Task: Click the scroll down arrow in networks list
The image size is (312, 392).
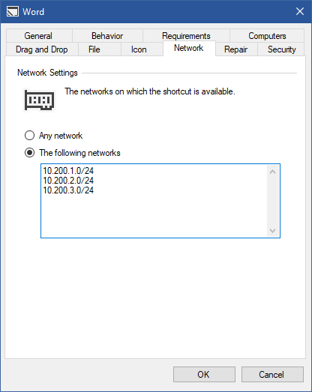Action: [273, 230]
